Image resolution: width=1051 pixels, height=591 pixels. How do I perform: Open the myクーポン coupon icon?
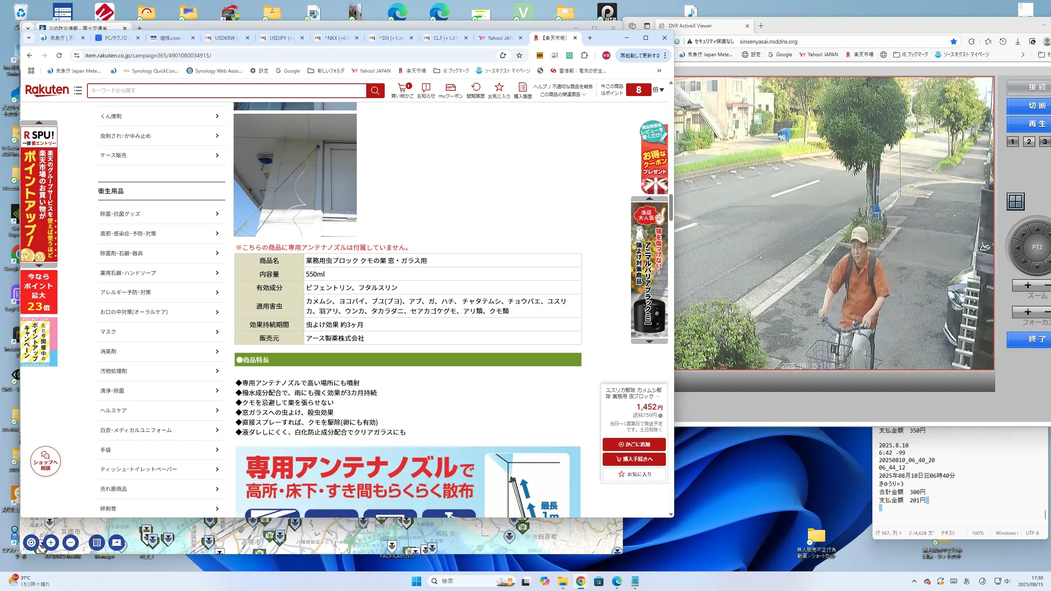450,87
